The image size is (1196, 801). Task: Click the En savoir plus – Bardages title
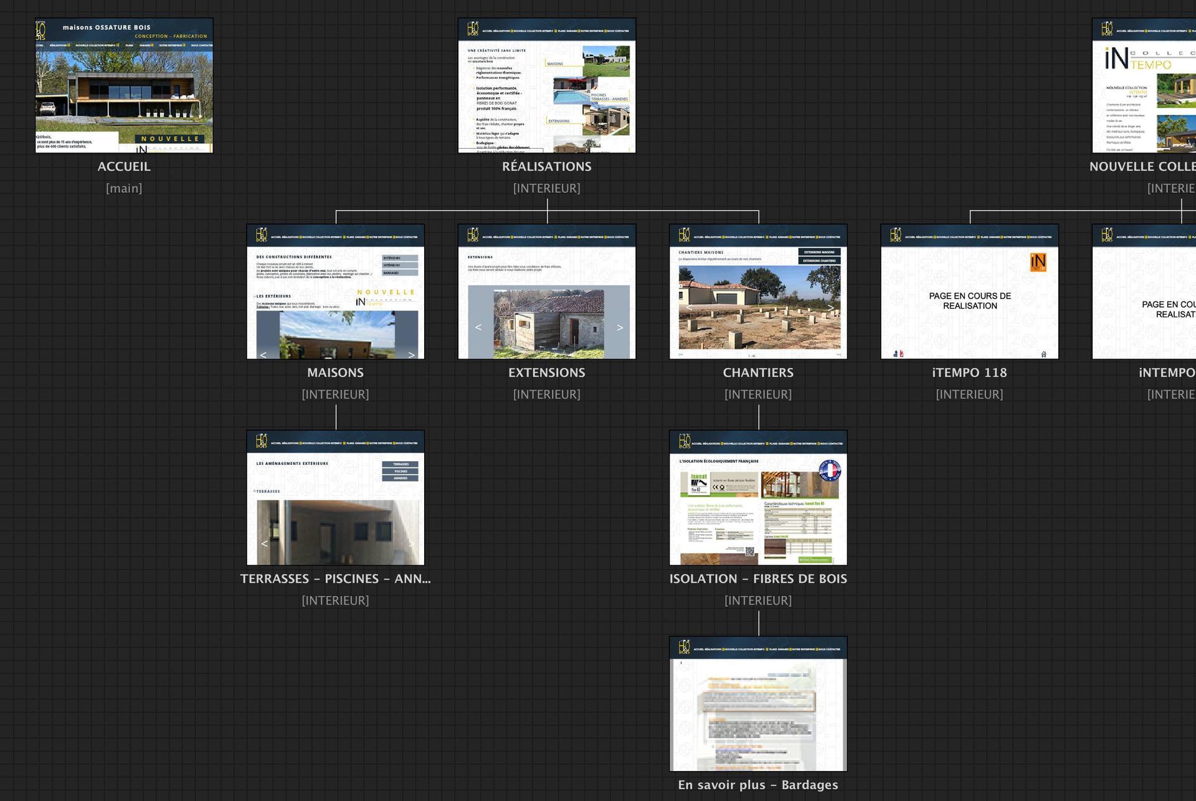pyautogui.click(x=758, y=785)
